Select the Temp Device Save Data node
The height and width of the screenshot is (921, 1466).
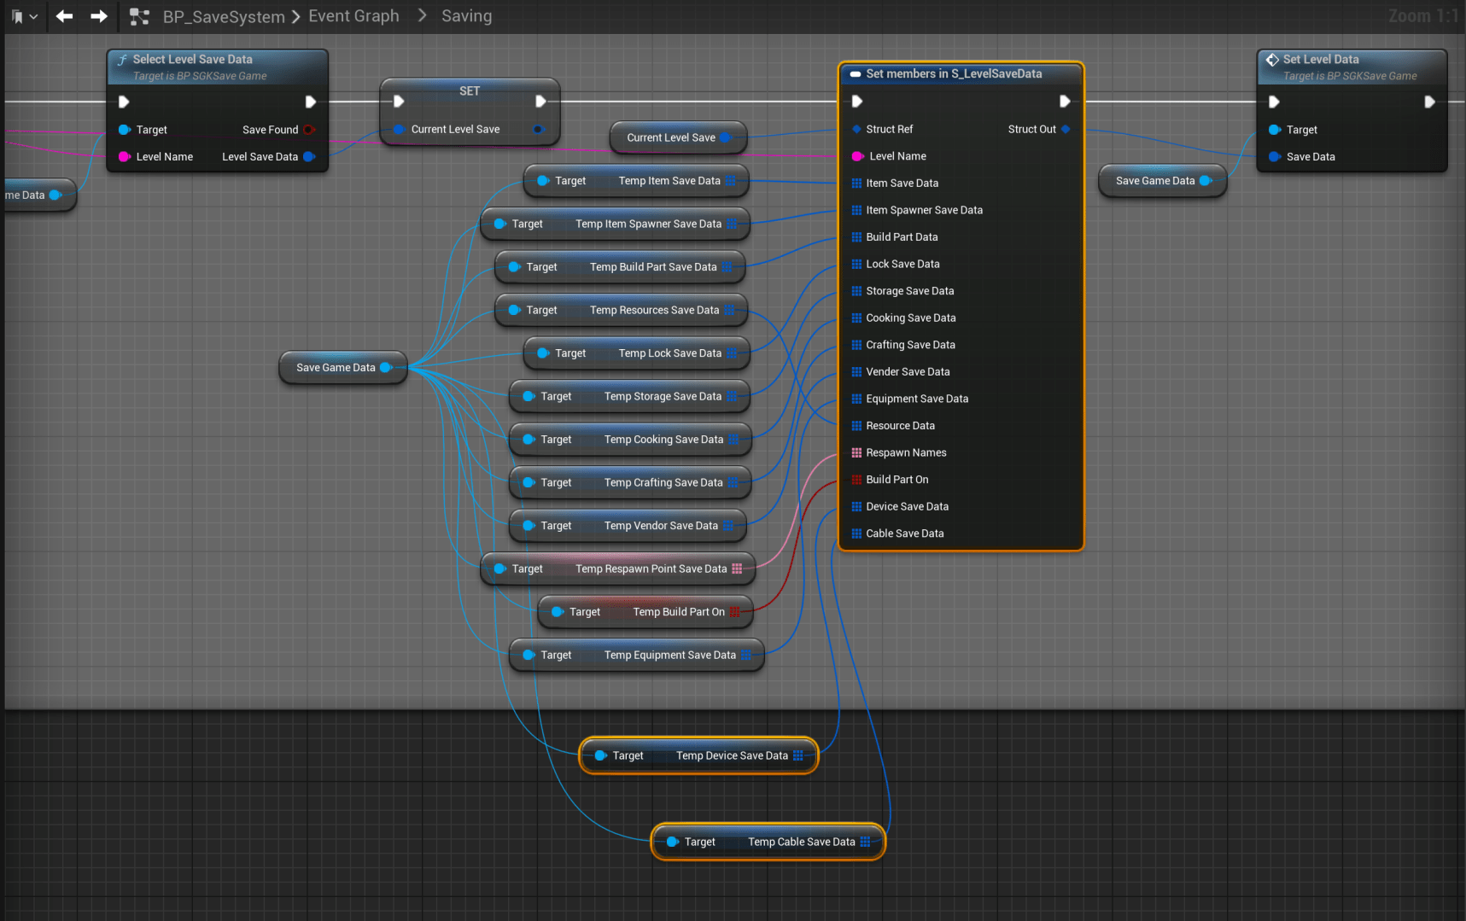tap(698, 756)
